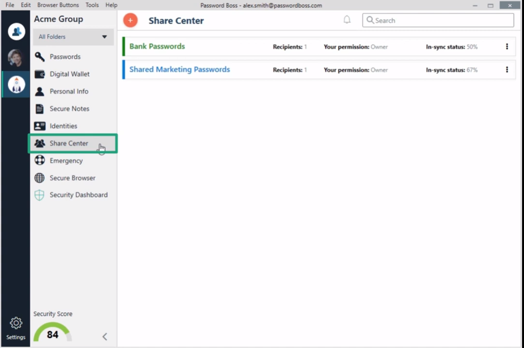View Secure Notes
524x348 pixels.
click(69, 109)
